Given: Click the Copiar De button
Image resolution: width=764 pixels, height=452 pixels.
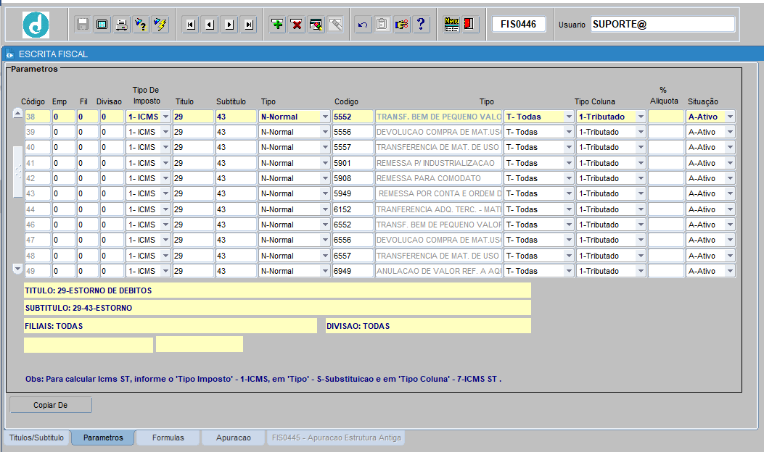Looking at the screenshot, I should pos(50,404).
